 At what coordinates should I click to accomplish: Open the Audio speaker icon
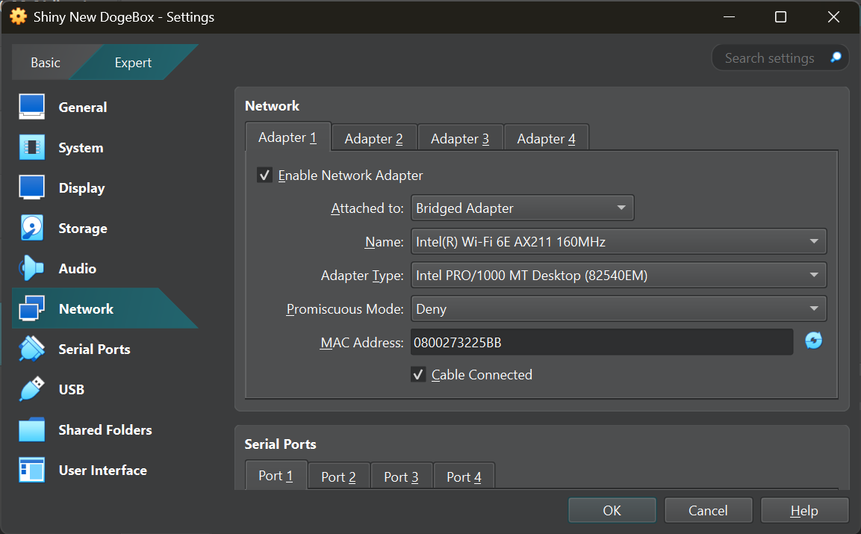click(32, 268)
